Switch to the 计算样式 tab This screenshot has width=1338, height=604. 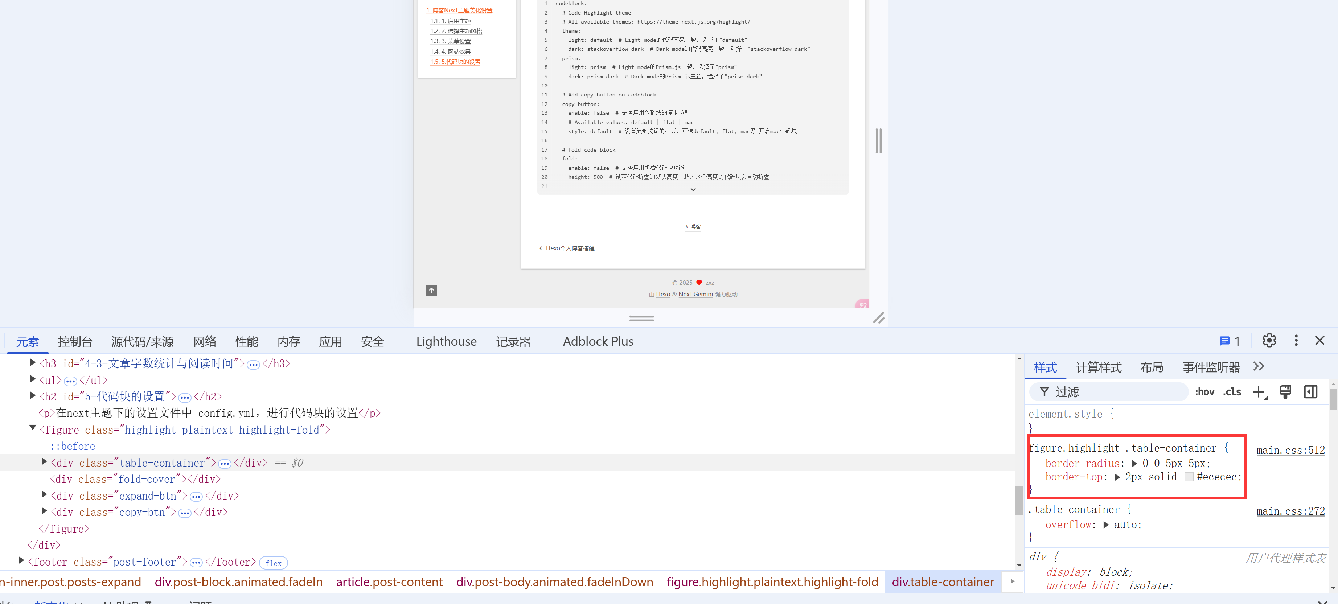point(1098,368)
